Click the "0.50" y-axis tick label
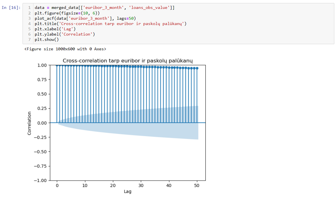336x202 pixels. [43, 94]
